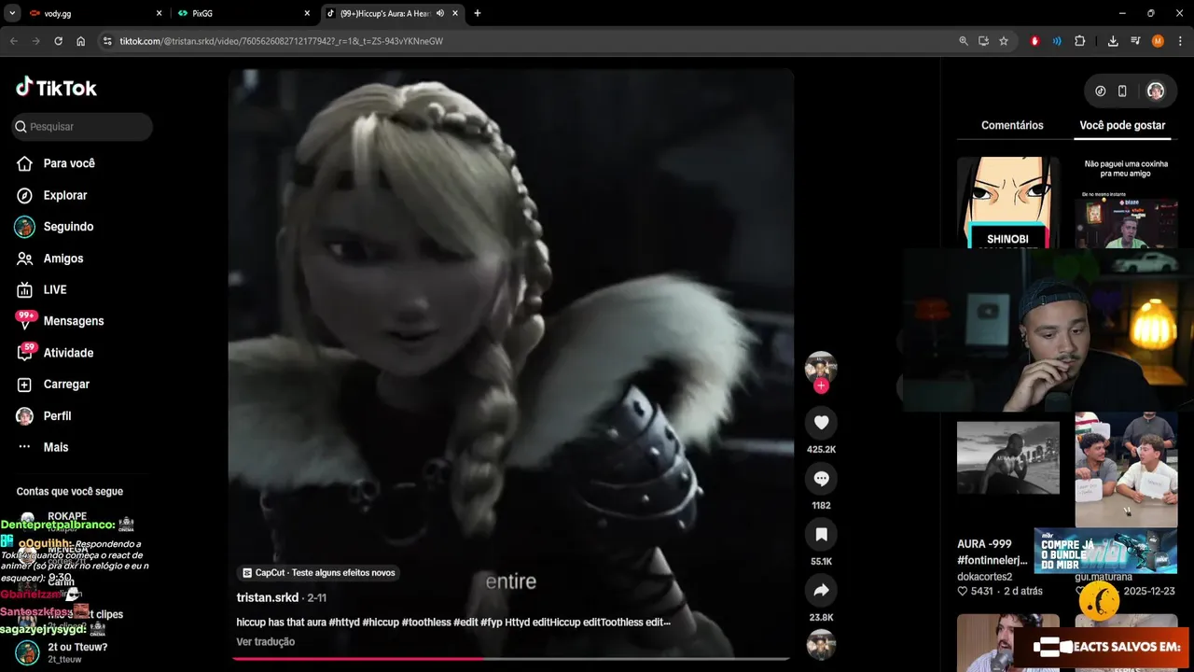Open tristan.srkd profile link
This screenshot has width=1194, height=672.
268,597
